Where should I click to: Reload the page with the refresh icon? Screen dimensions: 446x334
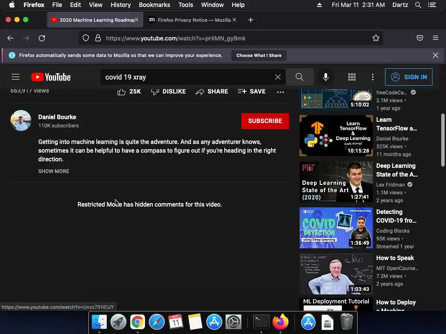42,38
